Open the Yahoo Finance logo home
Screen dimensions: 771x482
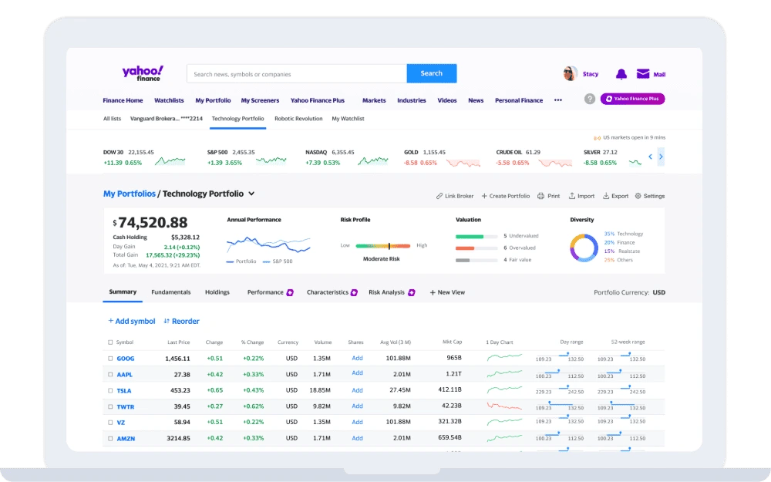[x=143, y=73]
